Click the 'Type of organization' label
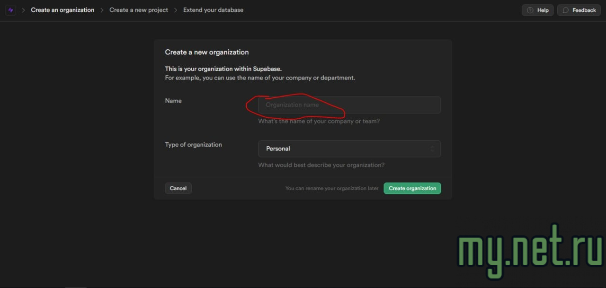This screenshot has height=288, width=606. 193,145
